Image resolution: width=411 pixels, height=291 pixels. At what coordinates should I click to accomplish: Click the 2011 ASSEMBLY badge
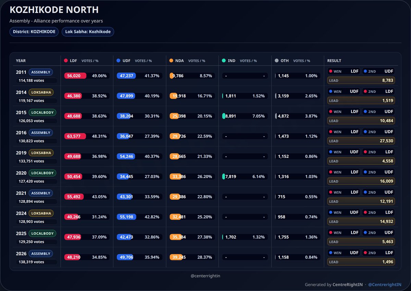point(41,72)
